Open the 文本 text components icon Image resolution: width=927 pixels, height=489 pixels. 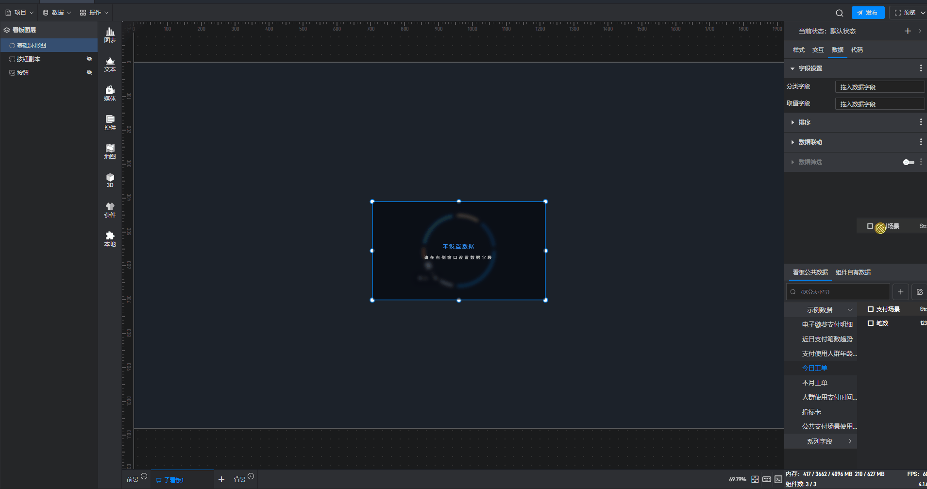pyautogui.click(x=110, y=64)
